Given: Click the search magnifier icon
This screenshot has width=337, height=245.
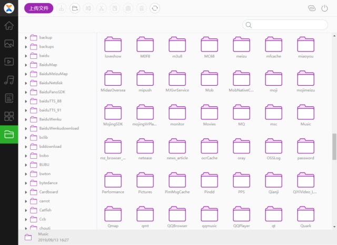Looking at the screenshot, I should (x=249, y=25).
